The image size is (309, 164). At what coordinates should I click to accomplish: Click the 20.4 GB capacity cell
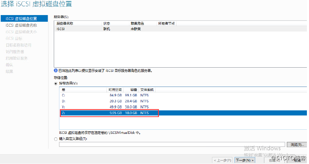pyautogui.click(x=131, y=101)
